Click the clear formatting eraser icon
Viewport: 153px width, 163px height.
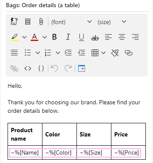[x=115, y=53]
